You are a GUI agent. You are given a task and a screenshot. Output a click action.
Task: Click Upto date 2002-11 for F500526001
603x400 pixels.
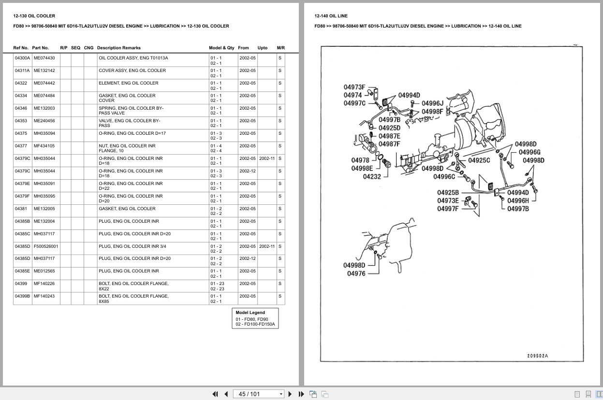[267, 246]
